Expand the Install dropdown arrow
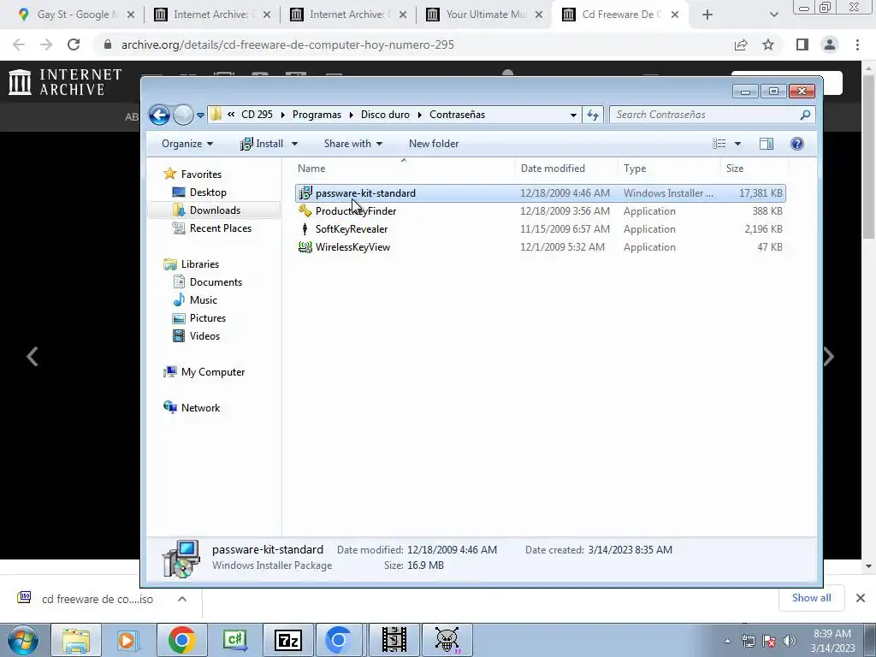This screenshot has height=657, width=876. (294, 144)
